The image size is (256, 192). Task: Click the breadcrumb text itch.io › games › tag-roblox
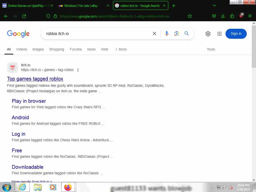coord(47,70)
